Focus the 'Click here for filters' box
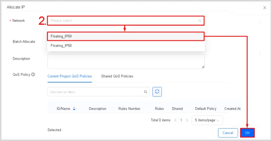The image size is (272, 141). pos(98,92)
